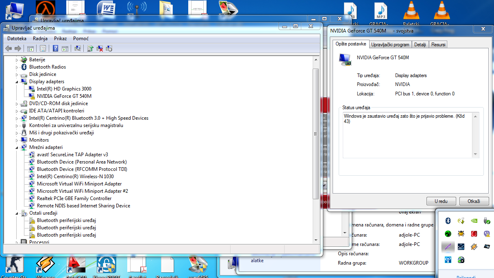
Task: Click the green speedometer tray icon
Action: pyautogui.click(x=448, y=234)
